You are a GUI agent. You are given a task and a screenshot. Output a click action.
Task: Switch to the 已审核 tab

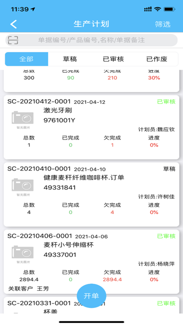pos(113,59)
